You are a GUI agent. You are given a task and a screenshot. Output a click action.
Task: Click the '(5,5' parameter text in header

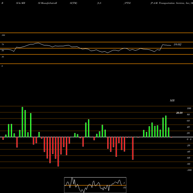tap(99, 3)
